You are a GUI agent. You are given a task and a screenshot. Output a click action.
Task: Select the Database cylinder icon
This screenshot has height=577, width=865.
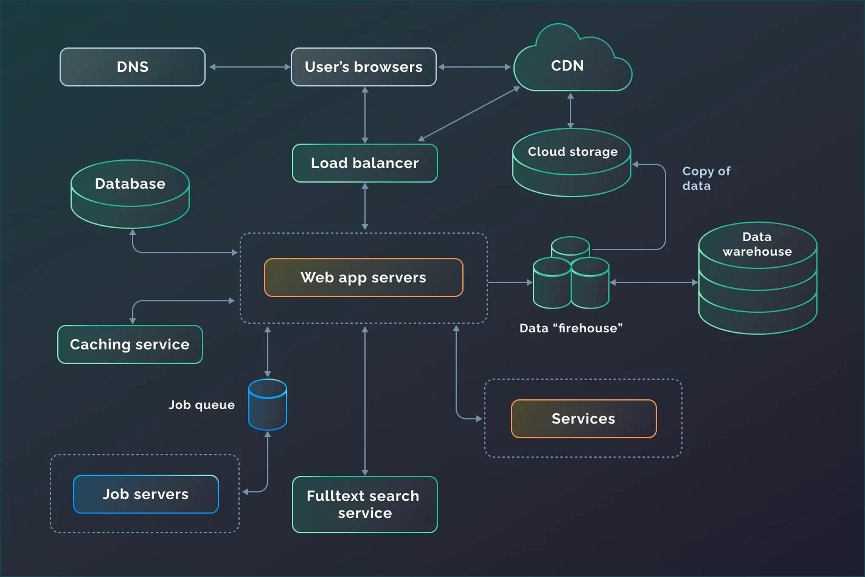130,194
